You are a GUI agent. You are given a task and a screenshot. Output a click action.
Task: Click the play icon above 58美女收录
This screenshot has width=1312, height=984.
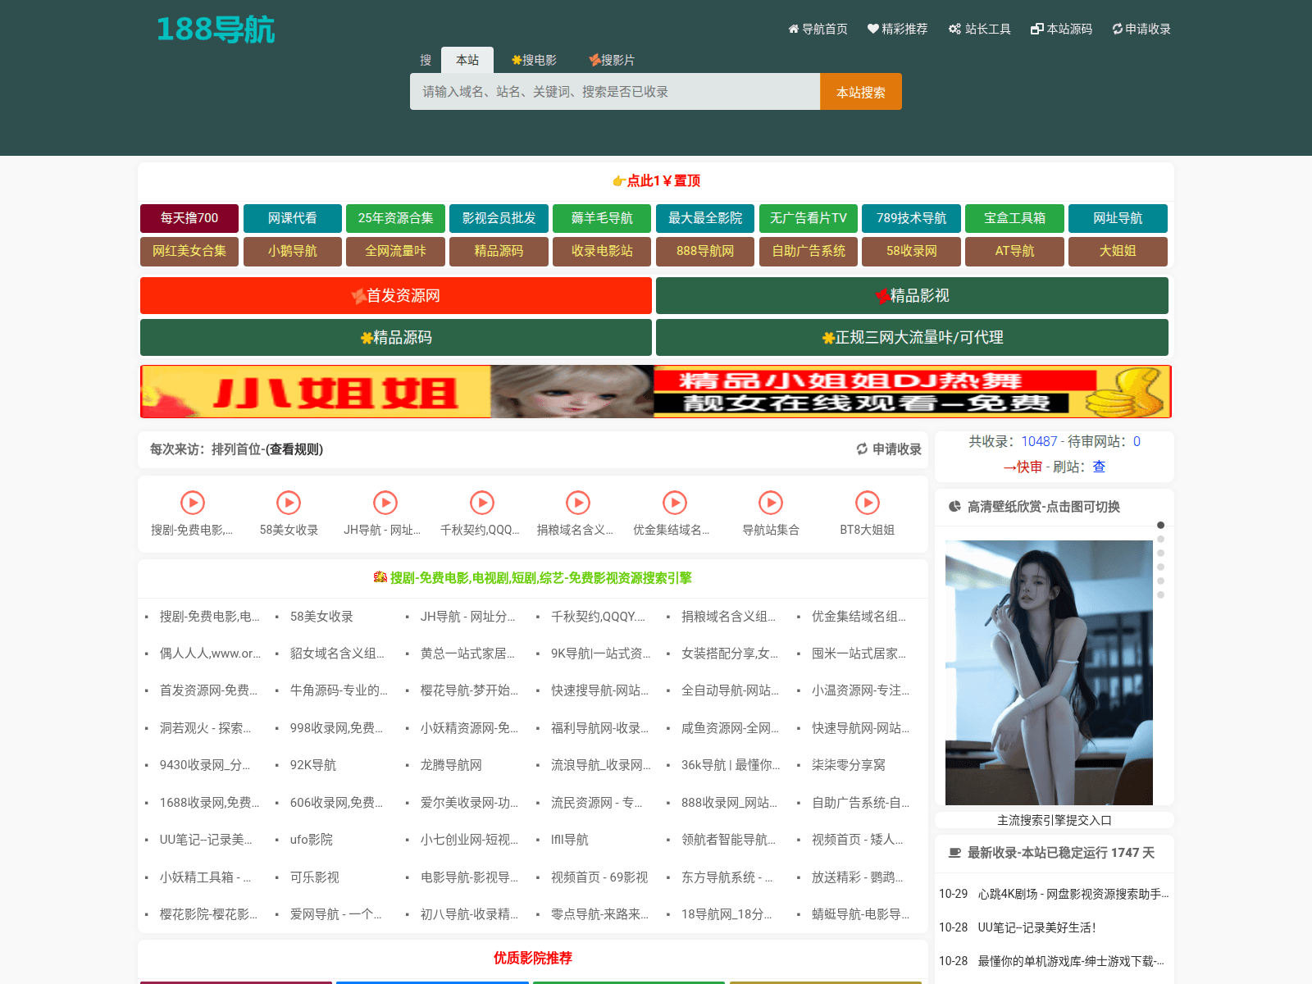point(289,503)
